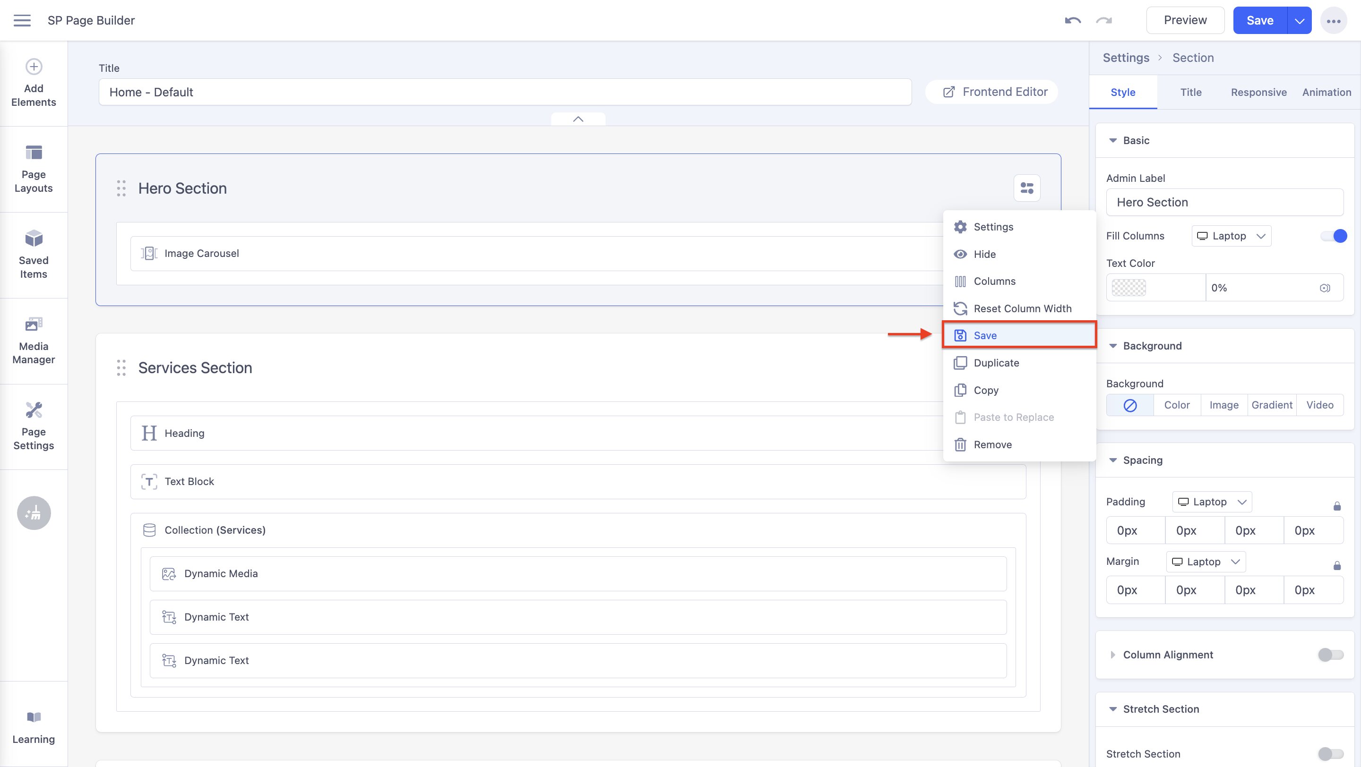Open Padding device dropdown showing Laptop
The height and width of the screenshot is (767, 1361).
coord(1212,502)
